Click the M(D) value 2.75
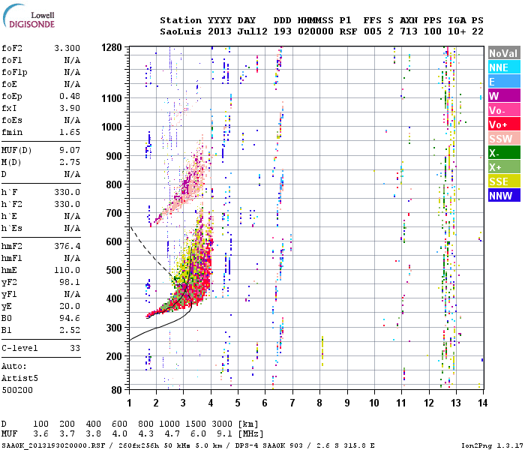The image size is (525, 450). coord(70,162)
